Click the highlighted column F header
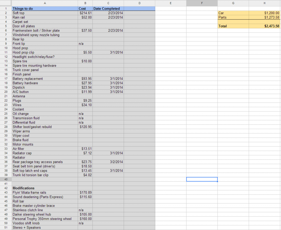 click(202, 3)
